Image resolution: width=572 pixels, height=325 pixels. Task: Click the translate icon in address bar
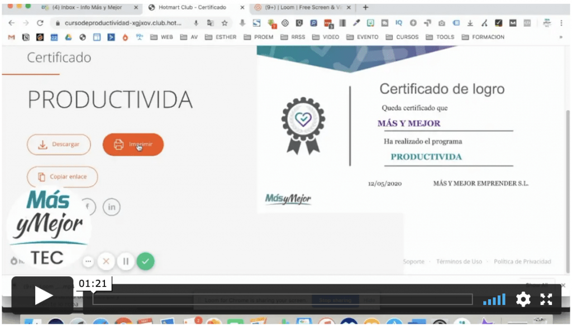click(x=211, y=23)
